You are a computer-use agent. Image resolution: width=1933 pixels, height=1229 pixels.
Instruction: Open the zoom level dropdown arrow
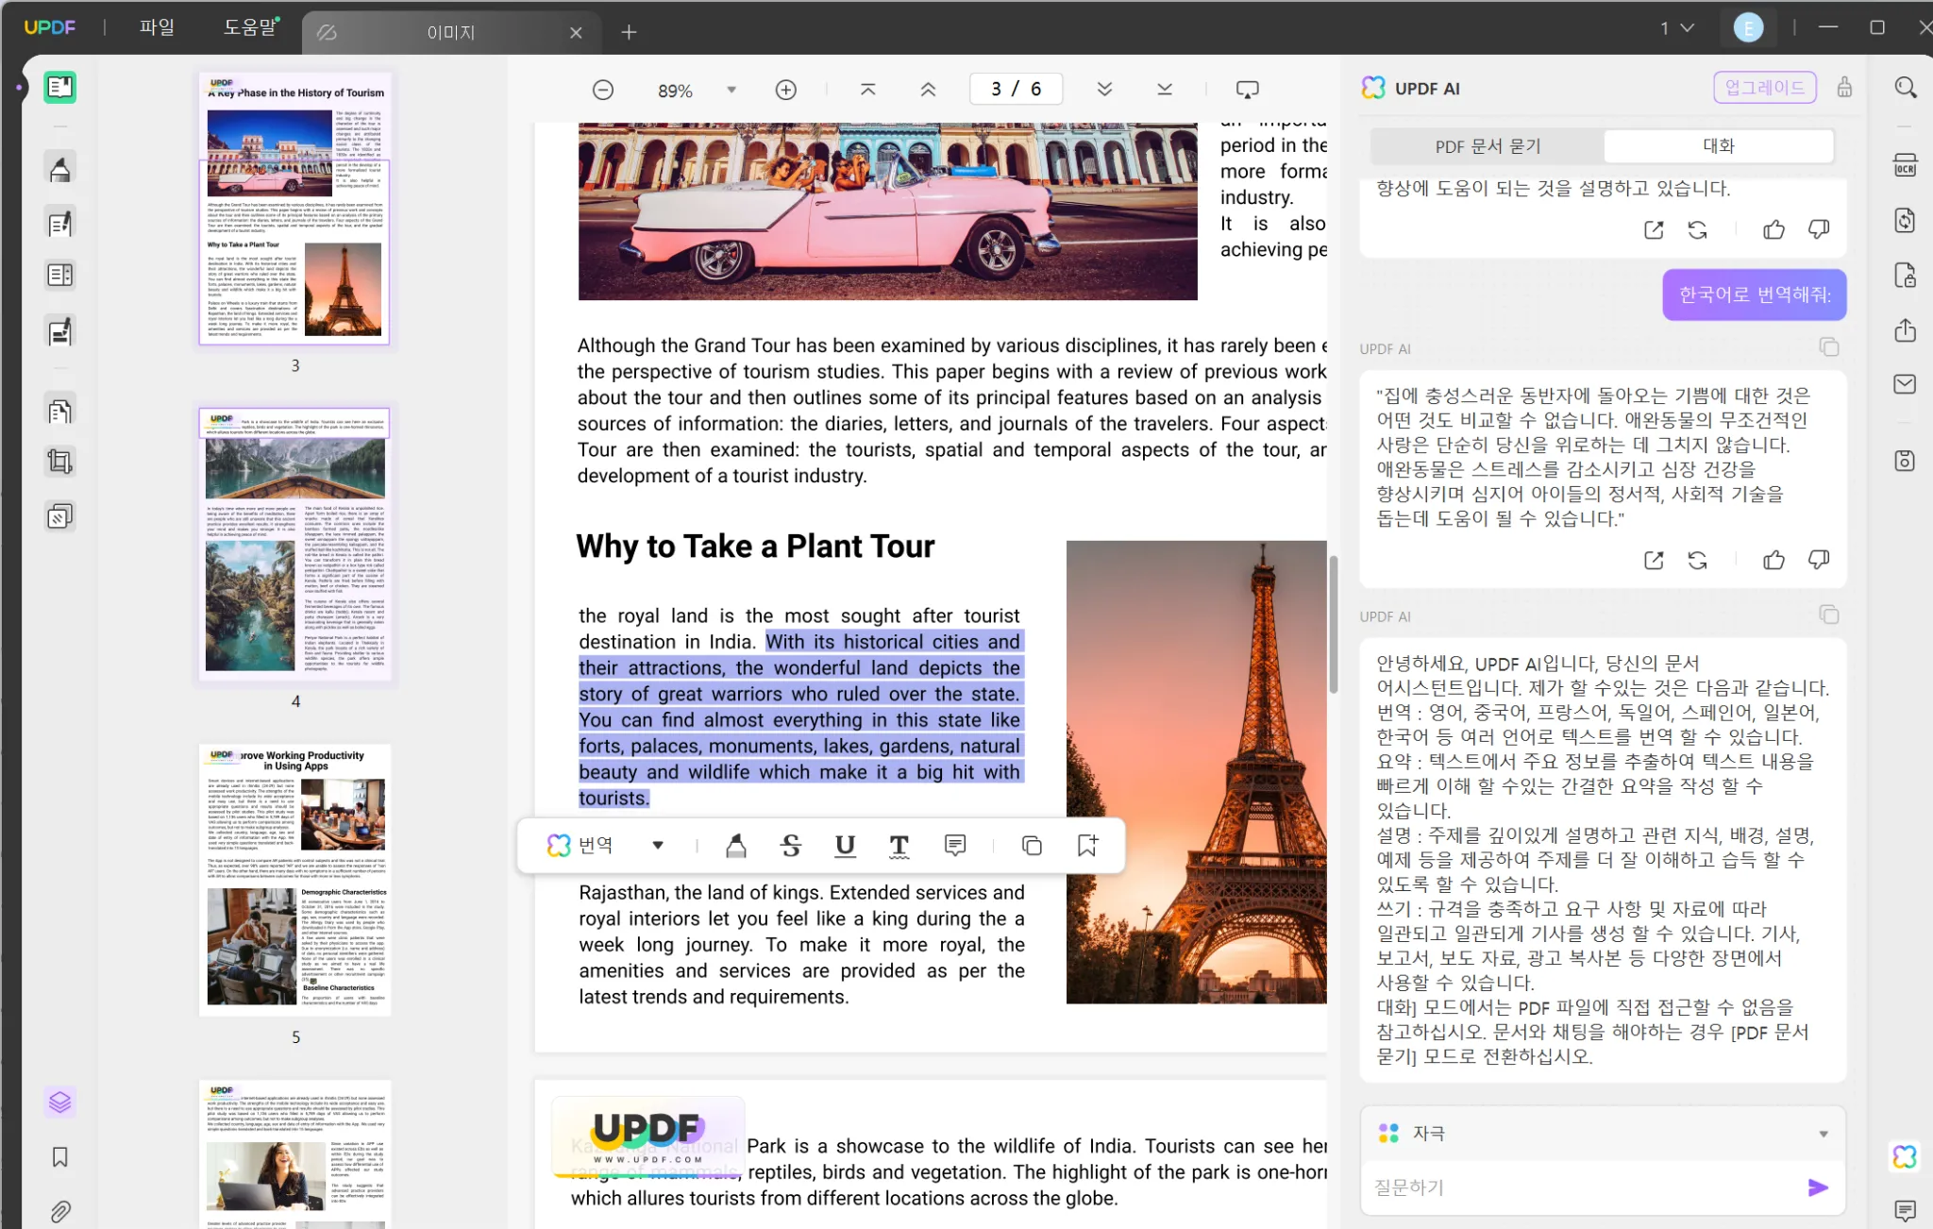coord(731,90)
